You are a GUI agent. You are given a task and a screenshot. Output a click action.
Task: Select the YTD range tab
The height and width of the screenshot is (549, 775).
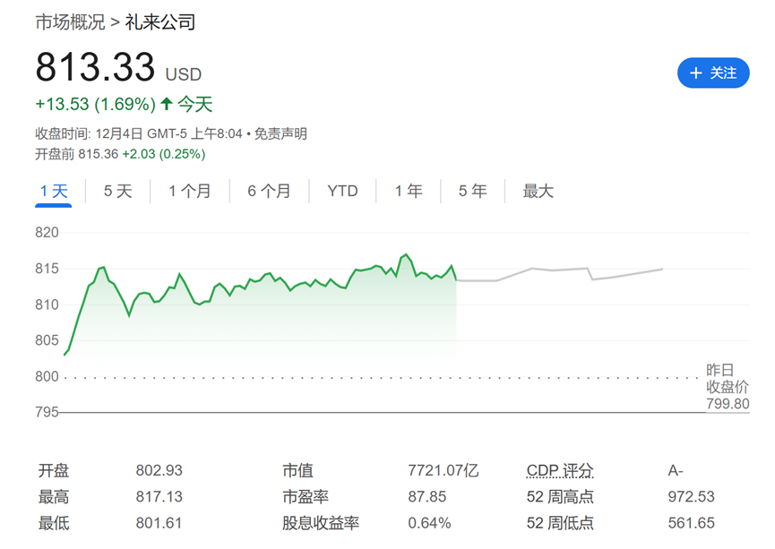pyautogui.click(x=342, y=192)
